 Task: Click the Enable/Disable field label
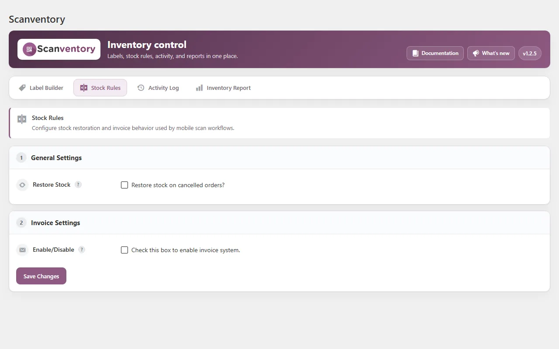pos(53,250)
